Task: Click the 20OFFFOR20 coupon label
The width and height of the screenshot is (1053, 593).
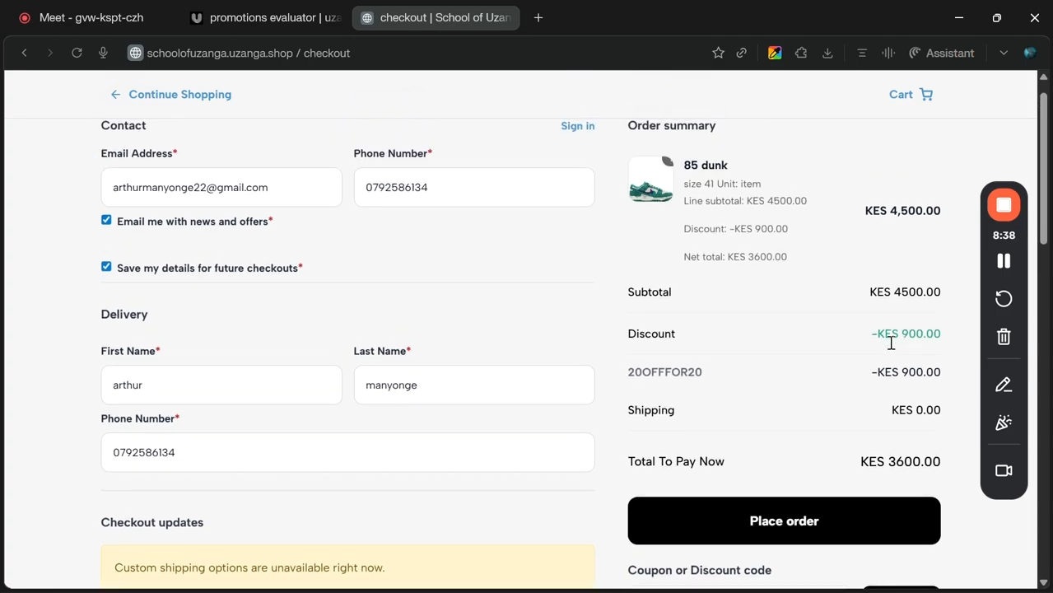Action: [664, 372]
